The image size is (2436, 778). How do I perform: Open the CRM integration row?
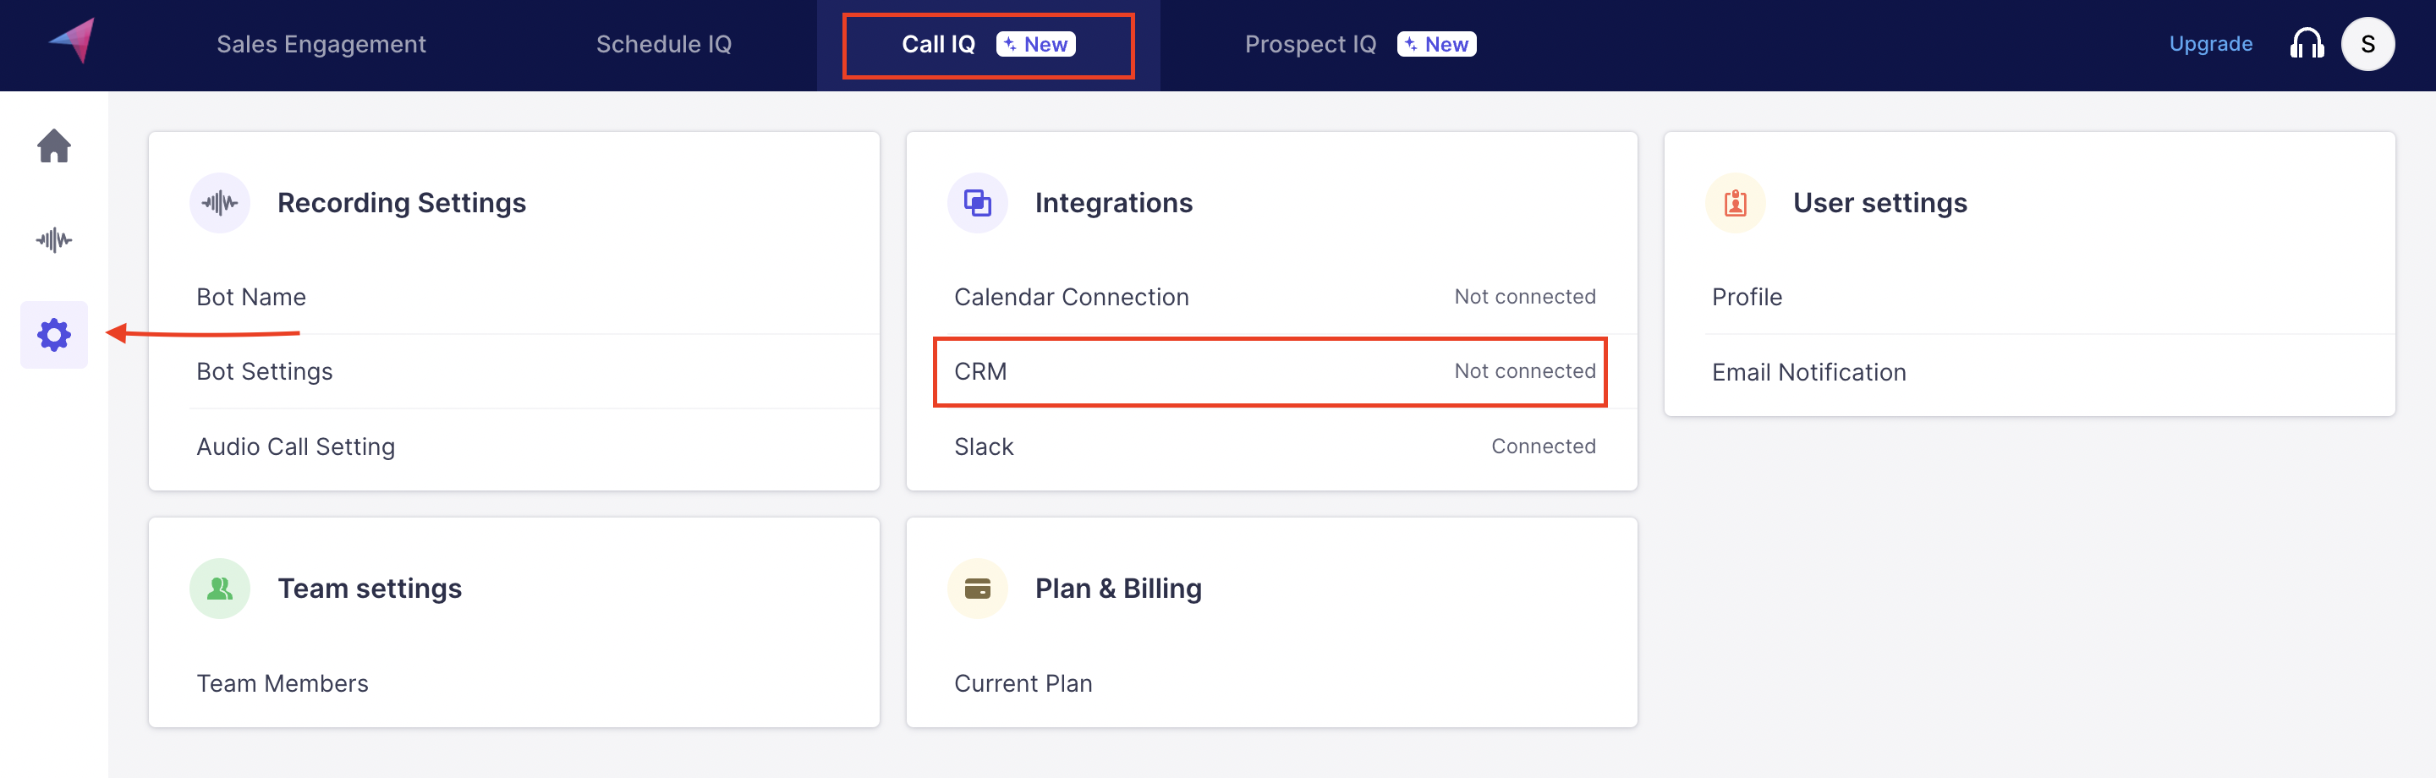tap(1269, 371)
